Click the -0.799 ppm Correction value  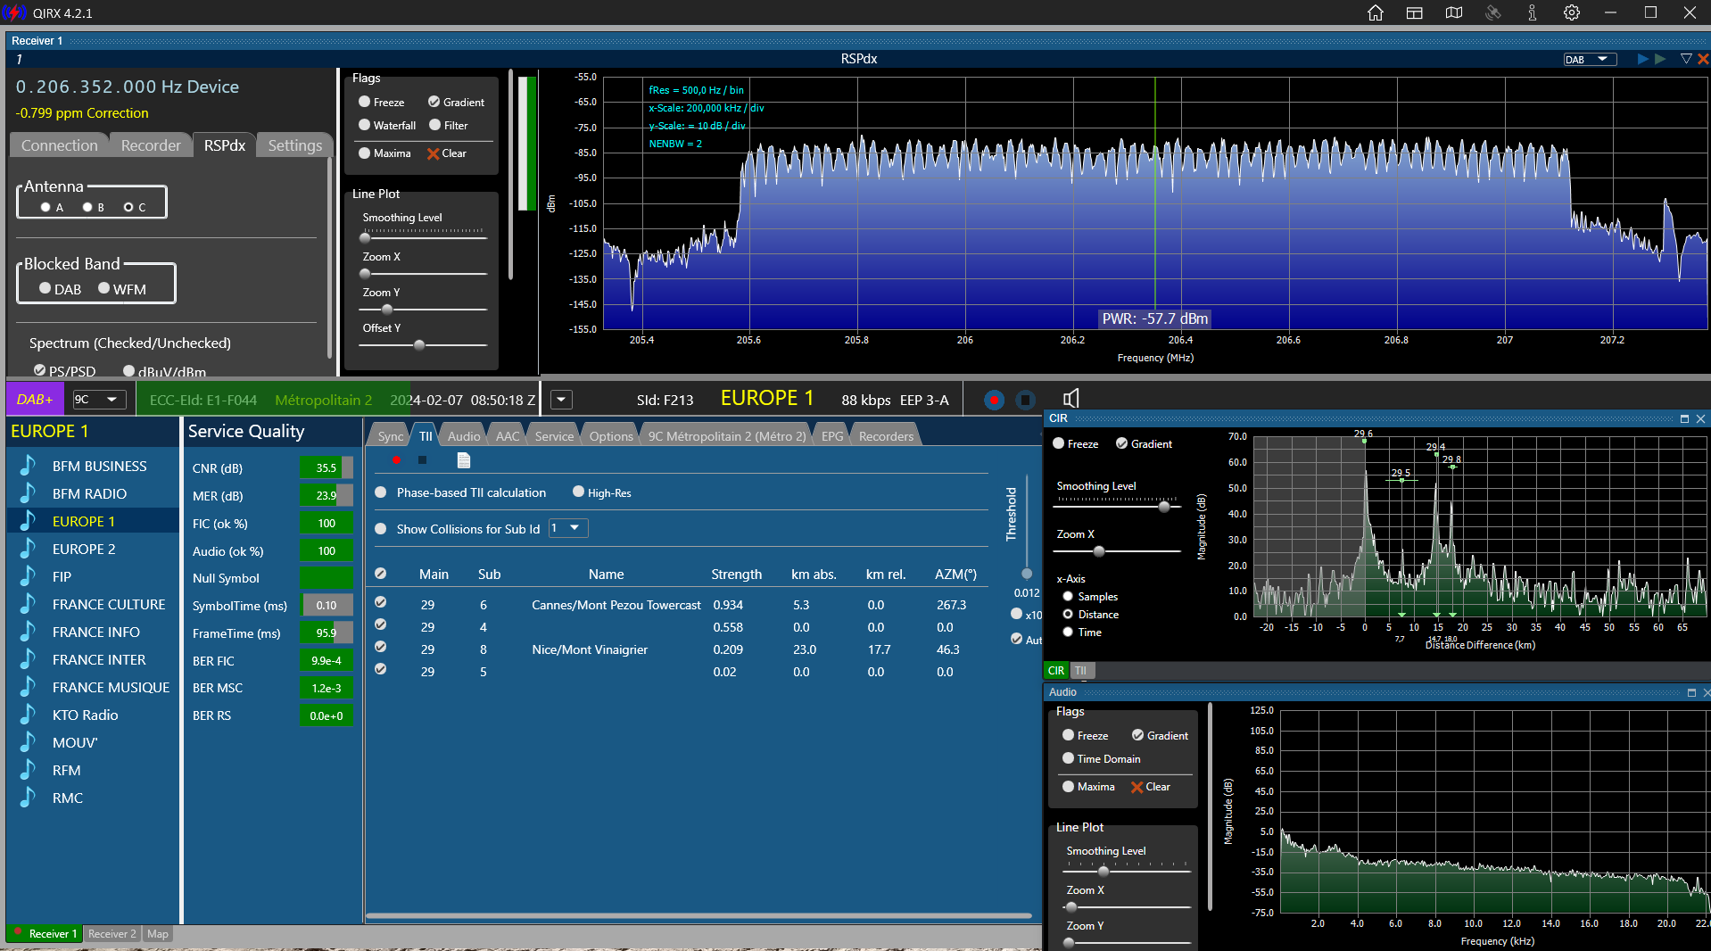[x=82, y=113]
